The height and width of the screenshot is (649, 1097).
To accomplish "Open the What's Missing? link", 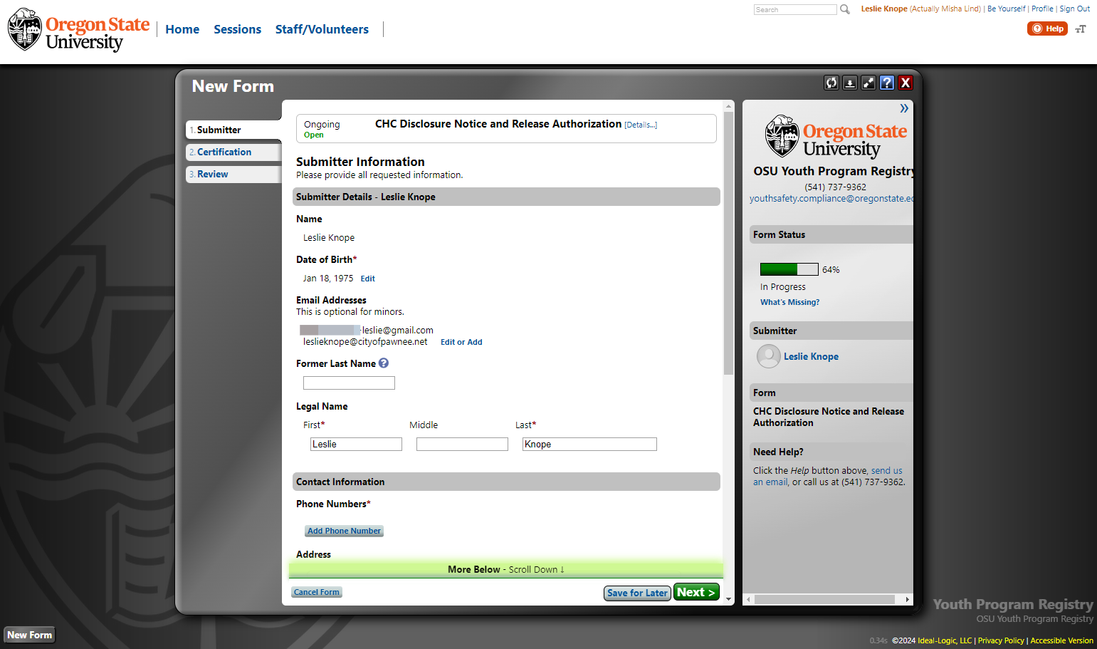I will pos(789,302).
